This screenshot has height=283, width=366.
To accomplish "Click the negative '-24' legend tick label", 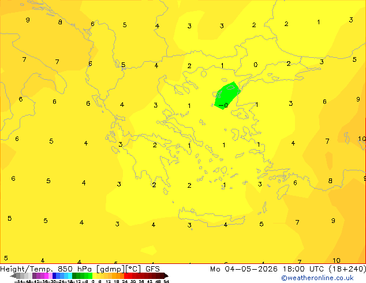I will [x=61, y=281].
